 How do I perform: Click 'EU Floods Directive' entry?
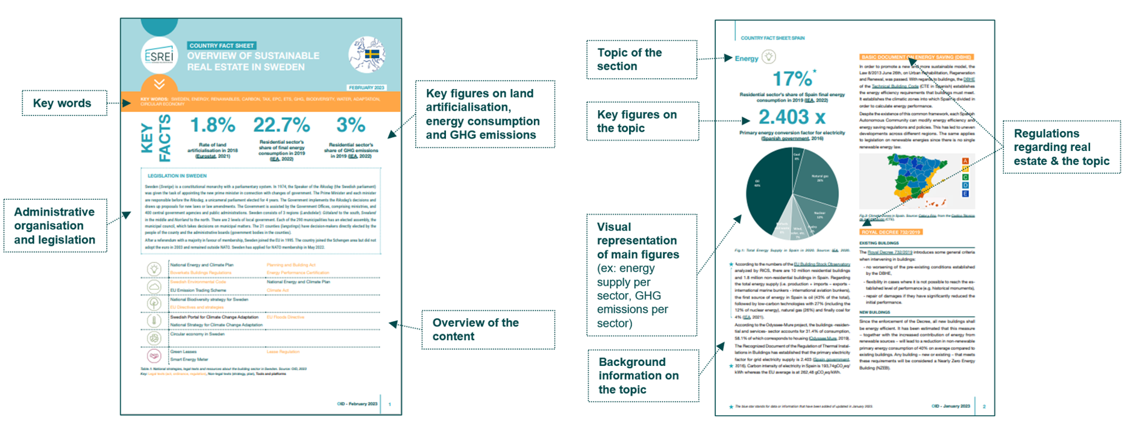click(x=286, y=317)
